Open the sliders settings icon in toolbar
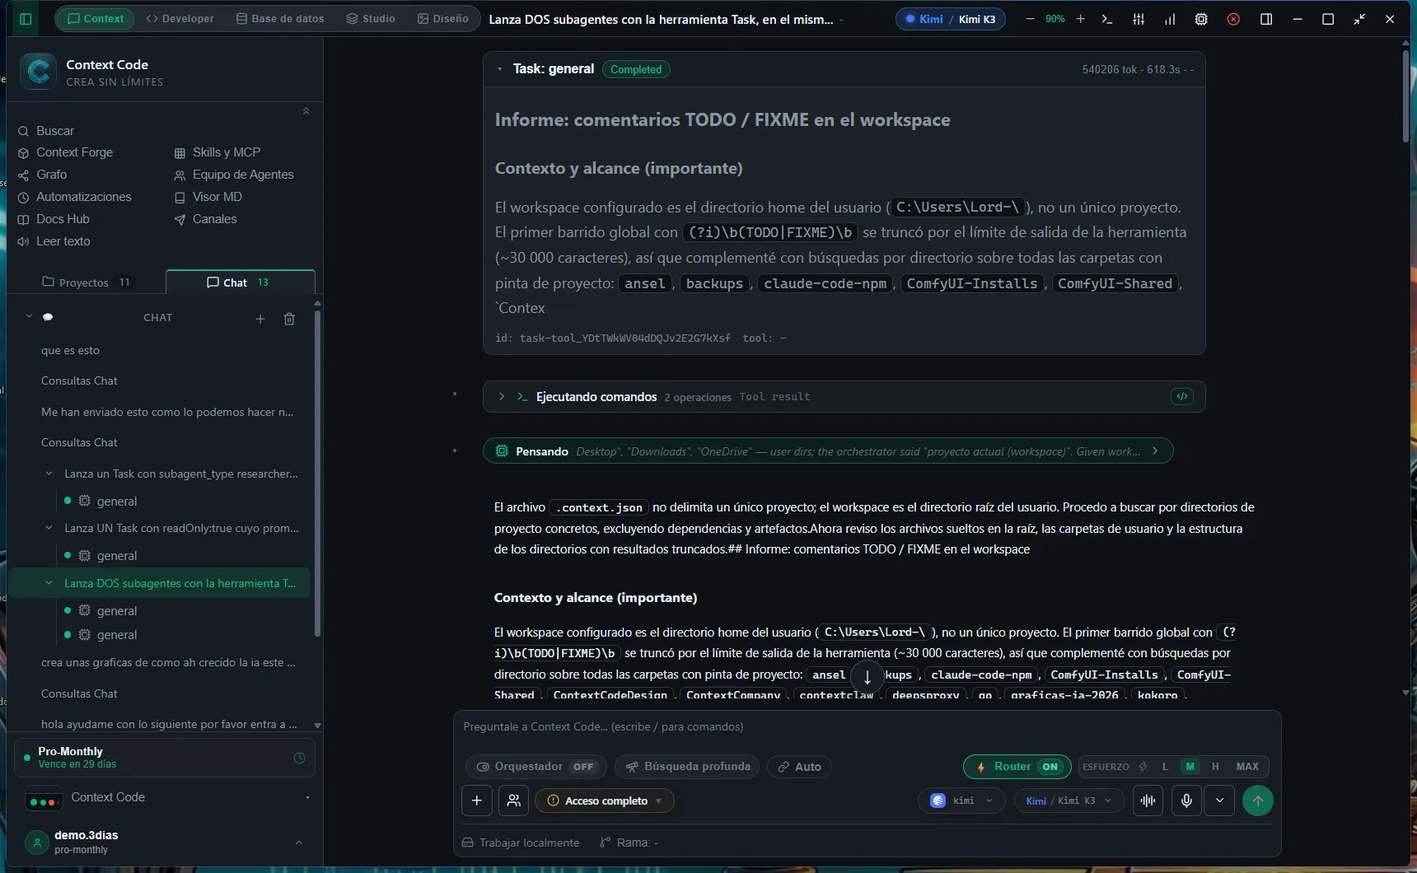The width and height of the screenshot is (1417, 873). 1139,19
